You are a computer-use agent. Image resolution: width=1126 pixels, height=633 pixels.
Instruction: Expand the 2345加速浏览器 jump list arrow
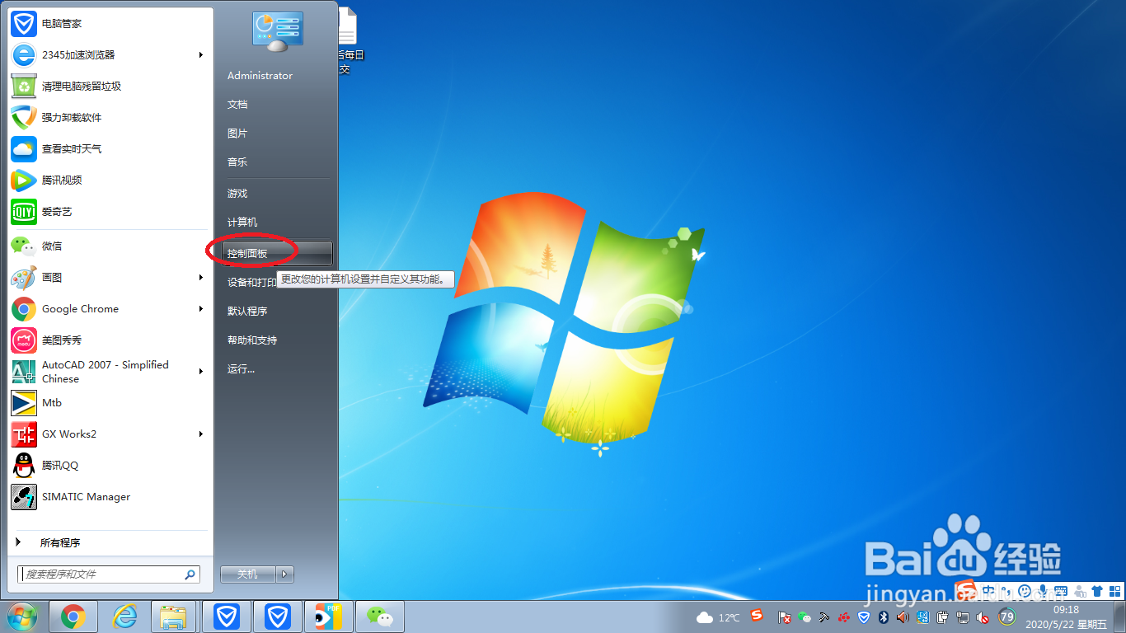200,54
